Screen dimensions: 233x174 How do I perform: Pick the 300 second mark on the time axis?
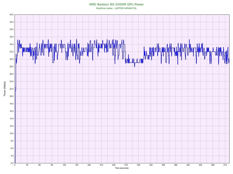(138, 165)
